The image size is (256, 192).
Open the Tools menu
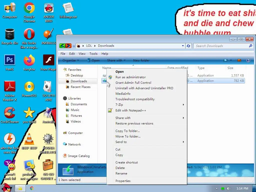coord(93,54)
